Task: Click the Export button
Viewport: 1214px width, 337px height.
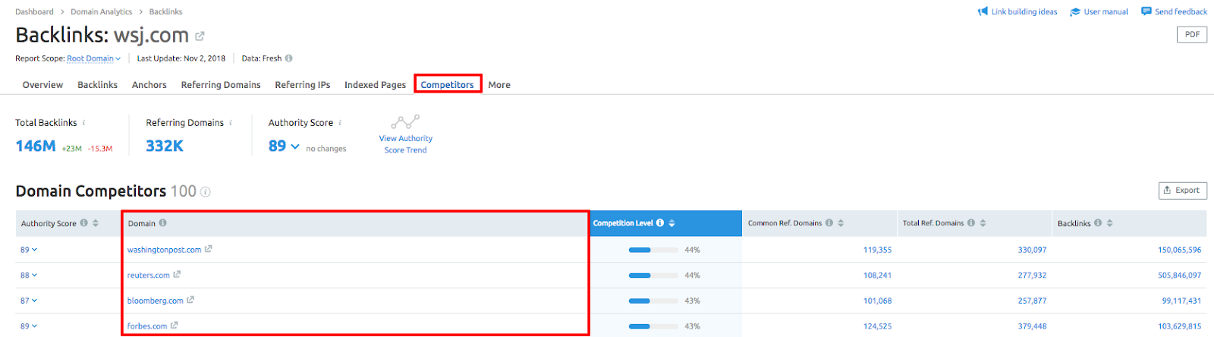Action: pos(1181,191)
